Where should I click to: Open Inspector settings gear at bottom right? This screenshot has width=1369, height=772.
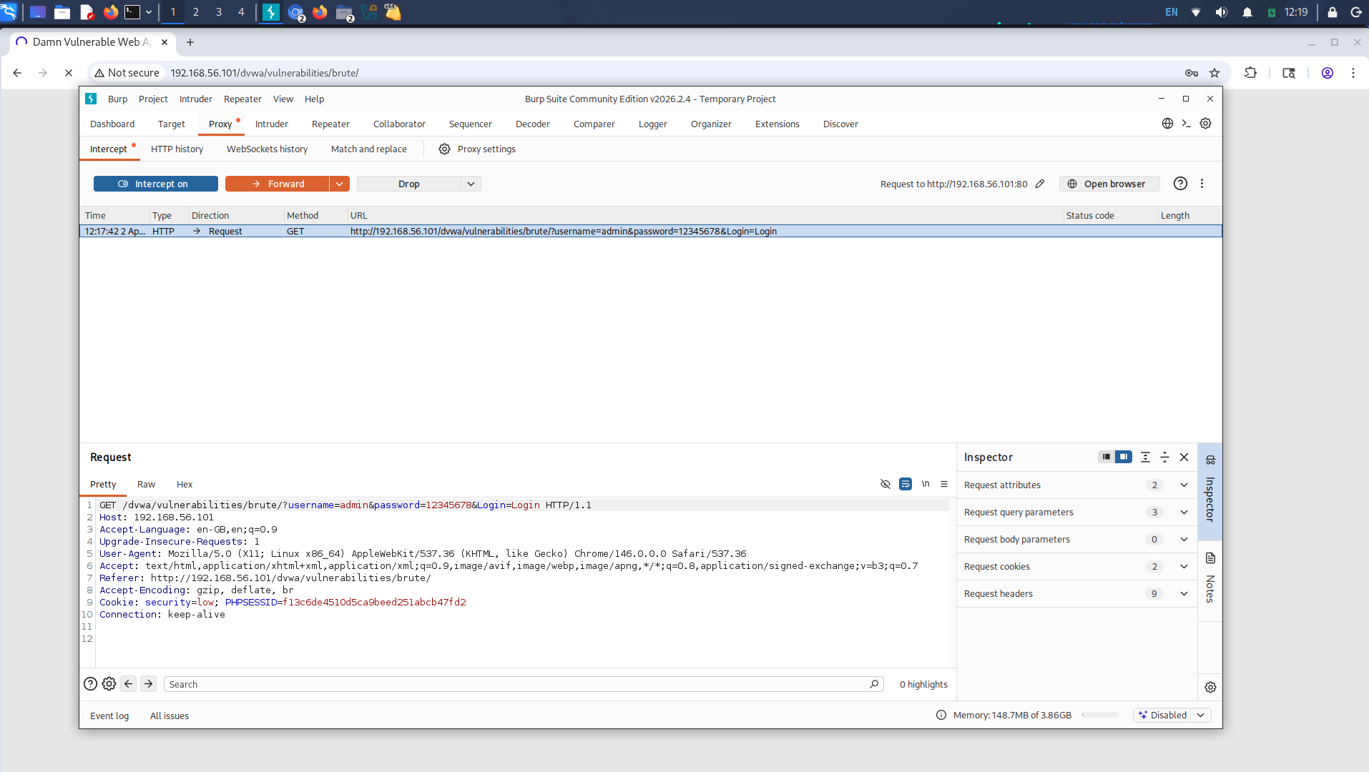(1210, 687)
